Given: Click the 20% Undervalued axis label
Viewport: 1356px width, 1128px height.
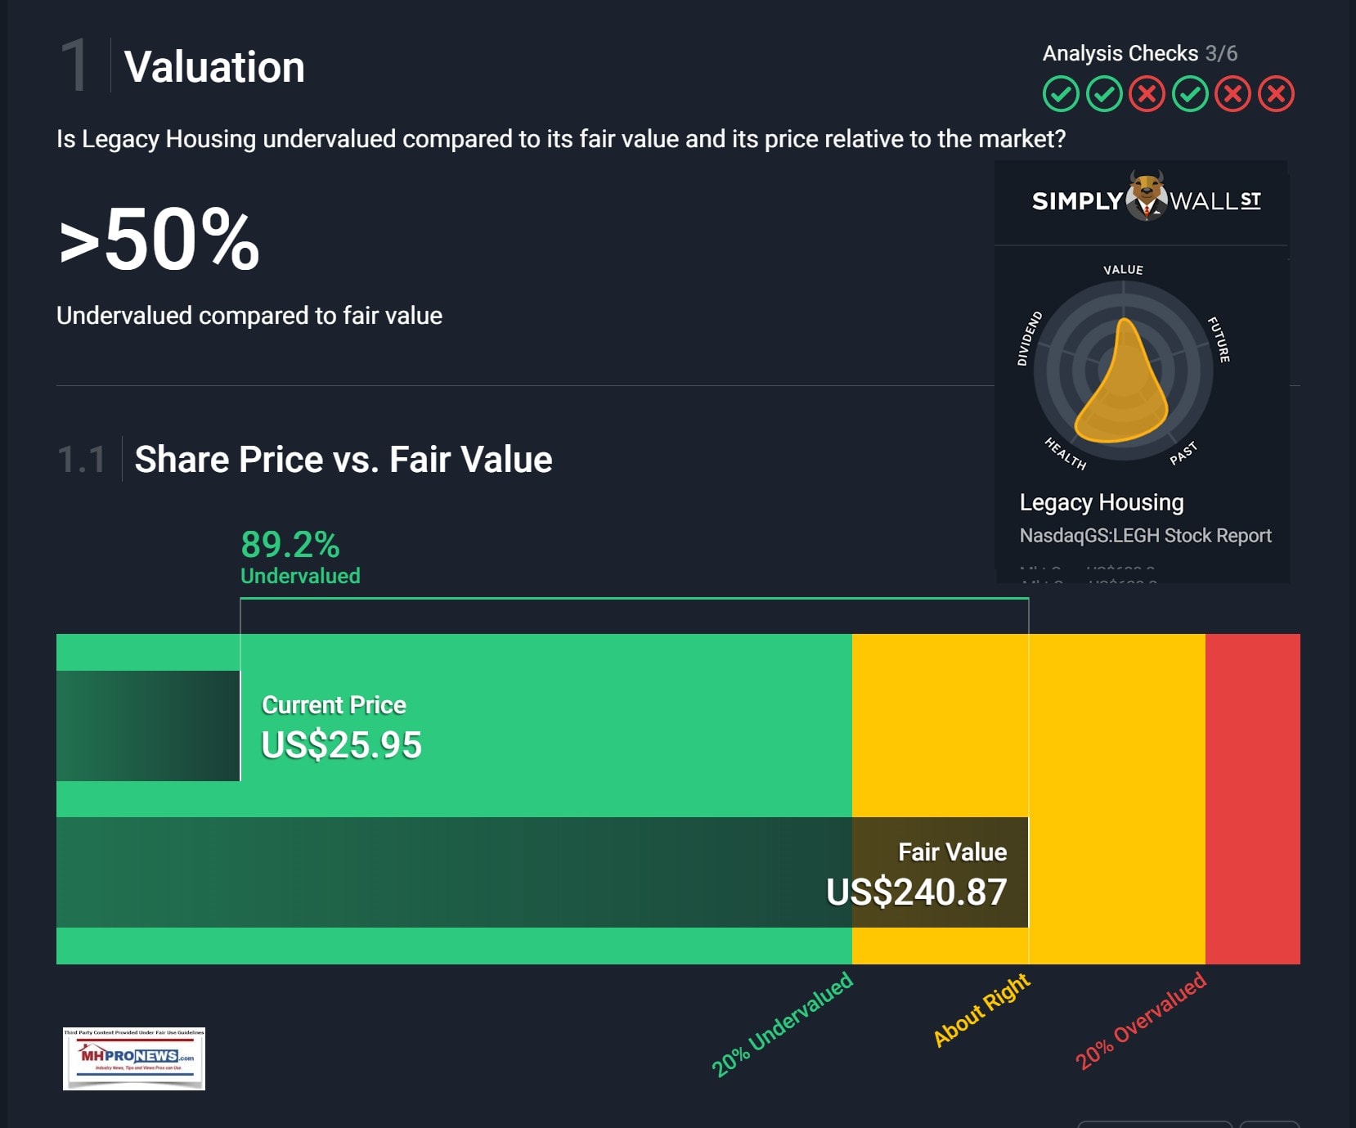Looking at the screenshot, I should [782, 1024].
